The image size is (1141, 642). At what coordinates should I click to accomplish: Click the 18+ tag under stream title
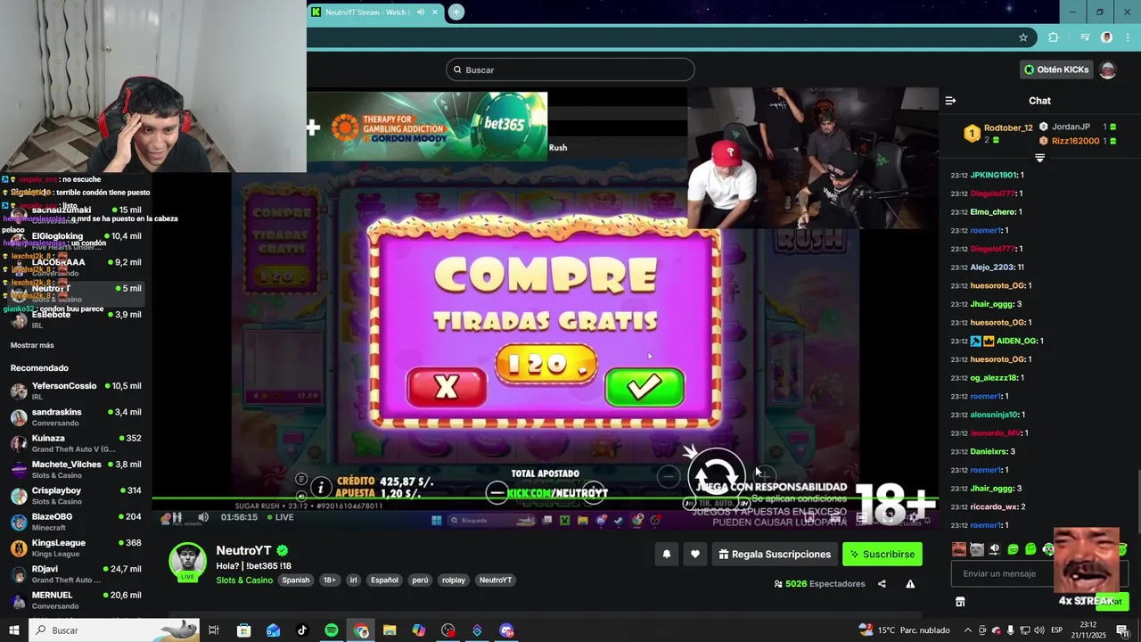click(x=329, y=580)
